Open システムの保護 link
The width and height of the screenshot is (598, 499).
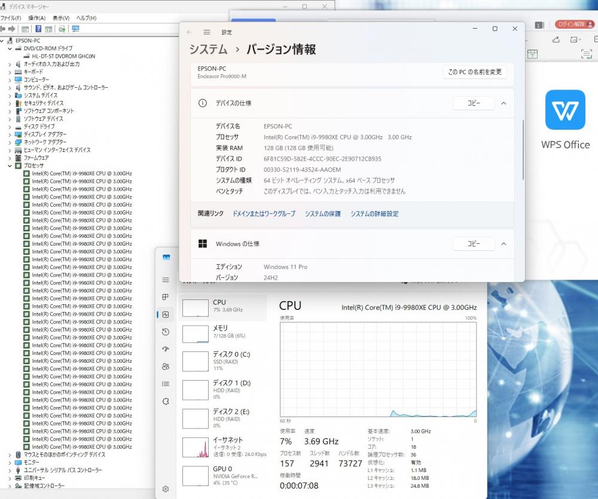[x=323, y=214]
